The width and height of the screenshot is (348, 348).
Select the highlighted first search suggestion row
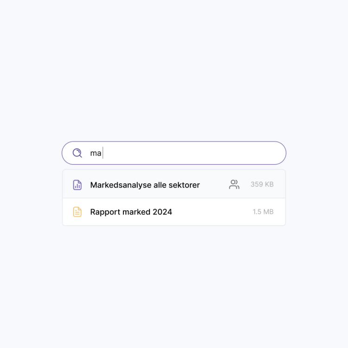[x=174, y=185]
